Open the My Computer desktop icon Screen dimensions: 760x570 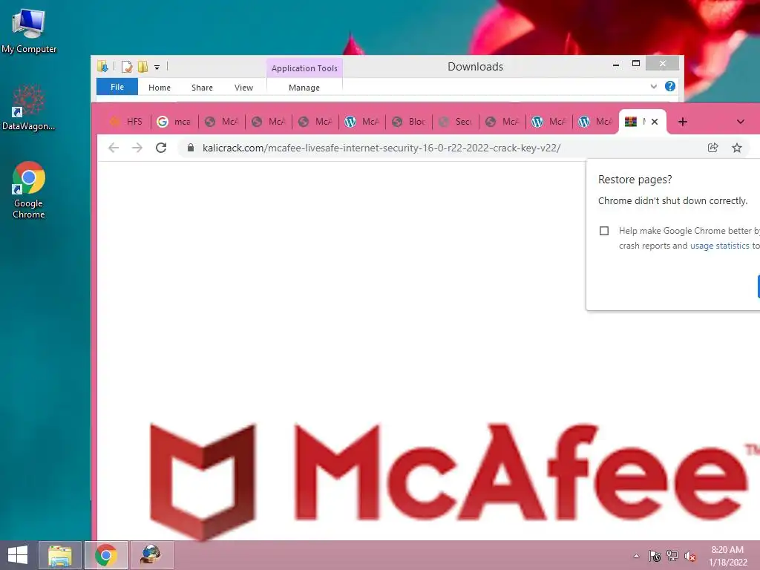pos(29,30)
